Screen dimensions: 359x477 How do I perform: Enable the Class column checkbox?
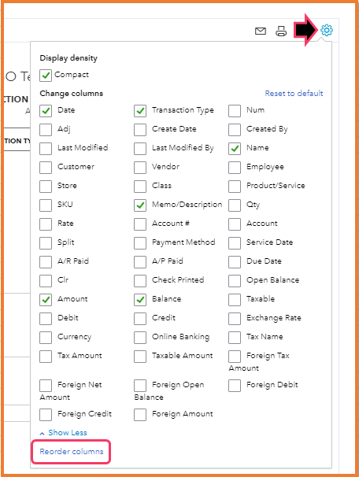pyautogui.click(x=140, y=187)
